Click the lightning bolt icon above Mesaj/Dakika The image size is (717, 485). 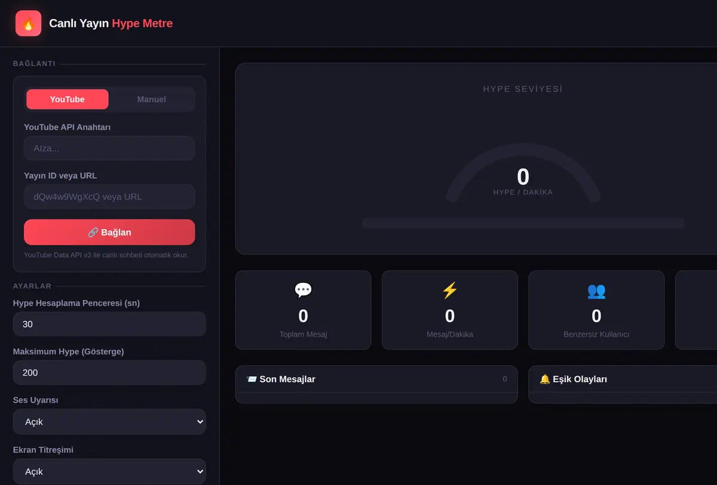(449, 291)
